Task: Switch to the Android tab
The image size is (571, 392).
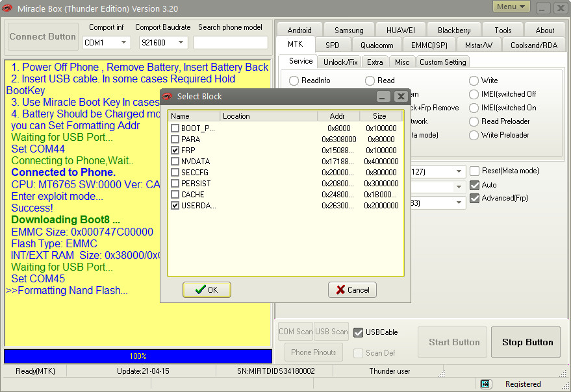Action: (299, 31)
